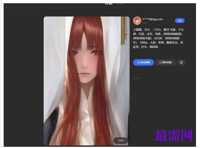Screen dimensions: 200x148
Task: Open the 1****9@qq.com user profile name
Action: pyautogui.click(x=153, y=19)
